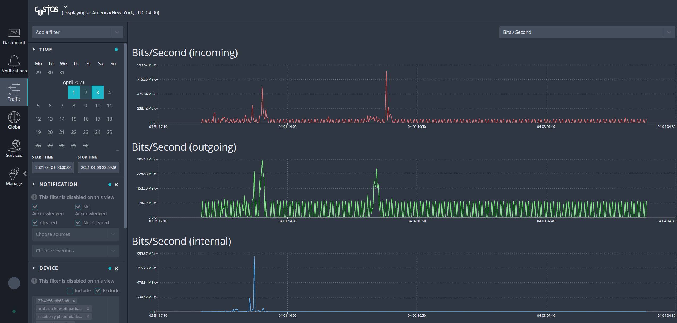This screenshot has height=323, width=677.
Task: Uncheck the Exclude checkbox
Action: tap(98, 291)
